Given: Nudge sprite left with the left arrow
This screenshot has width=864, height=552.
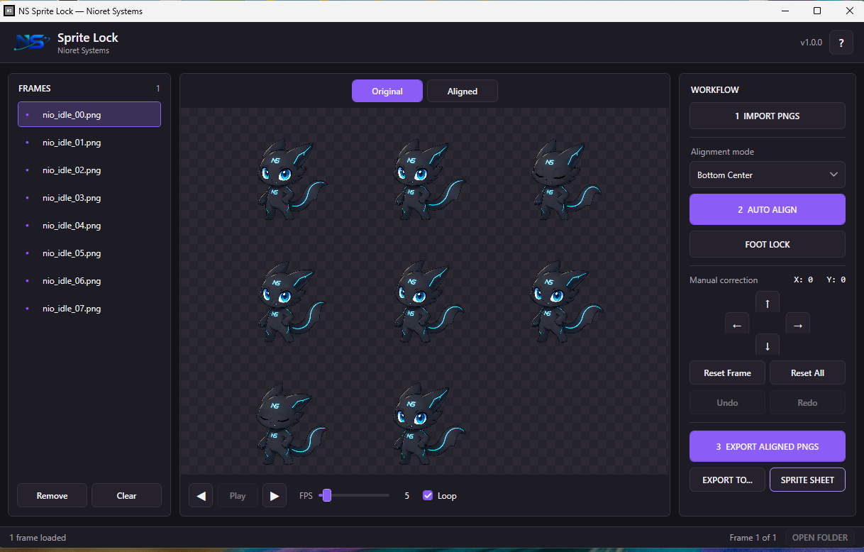Looking at the screenshot, I should click(737, 325).
